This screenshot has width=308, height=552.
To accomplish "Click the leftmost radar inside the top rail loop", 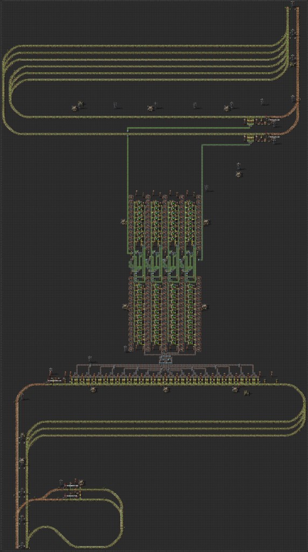I will coord(75,108).
